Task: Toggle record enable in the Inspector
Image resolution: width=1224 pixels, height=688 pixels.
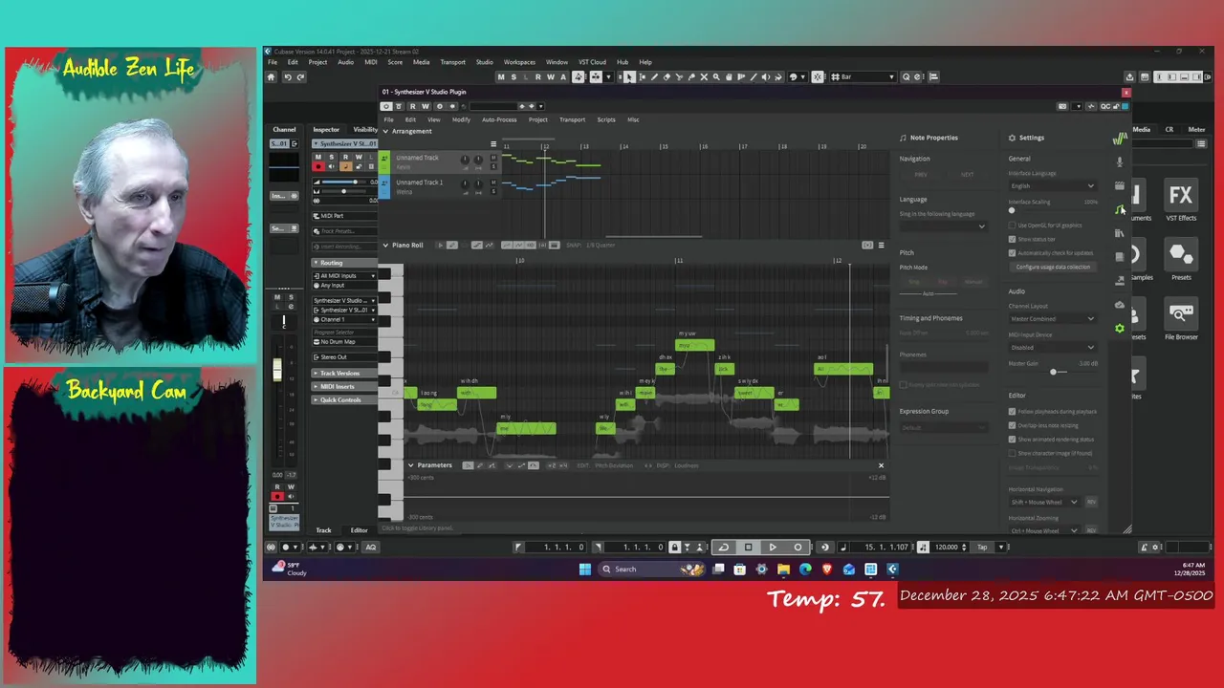Action: [x=318, y=167]
